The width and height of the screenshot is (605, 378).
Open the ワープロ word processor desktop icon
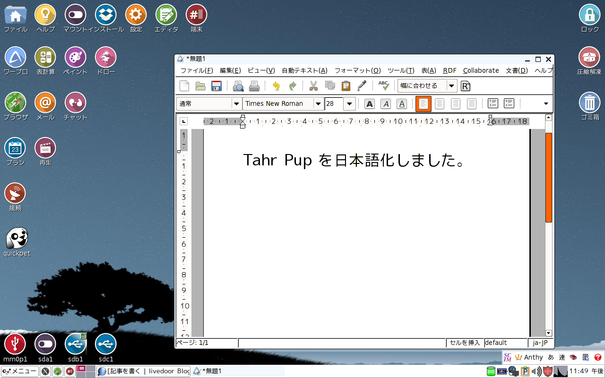tap(15, 61)
